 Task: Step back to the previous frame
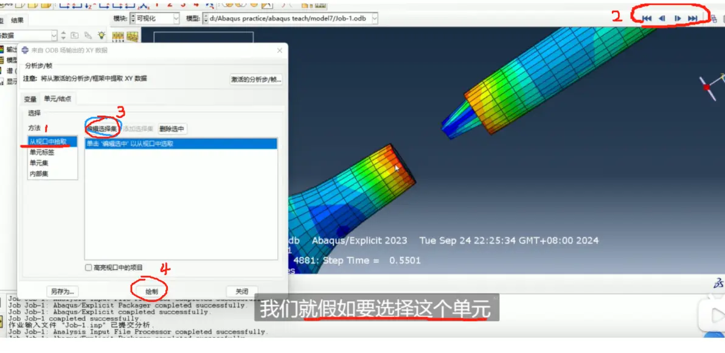[662, 18]
